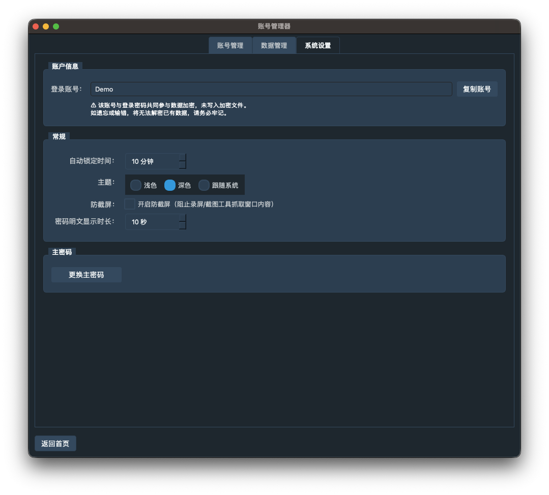The image size is (549, 495).
Task: Close the 账号管理器 window with red button
Action: point(36,26)
